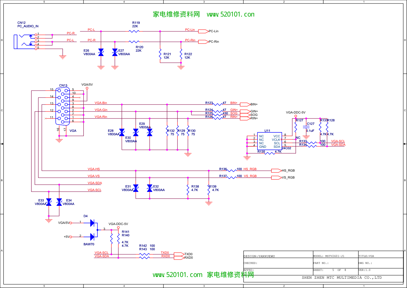Click the TXD0 output port symbol
Image resolution: width=407 pixels, height=288 pixels.
179,254
